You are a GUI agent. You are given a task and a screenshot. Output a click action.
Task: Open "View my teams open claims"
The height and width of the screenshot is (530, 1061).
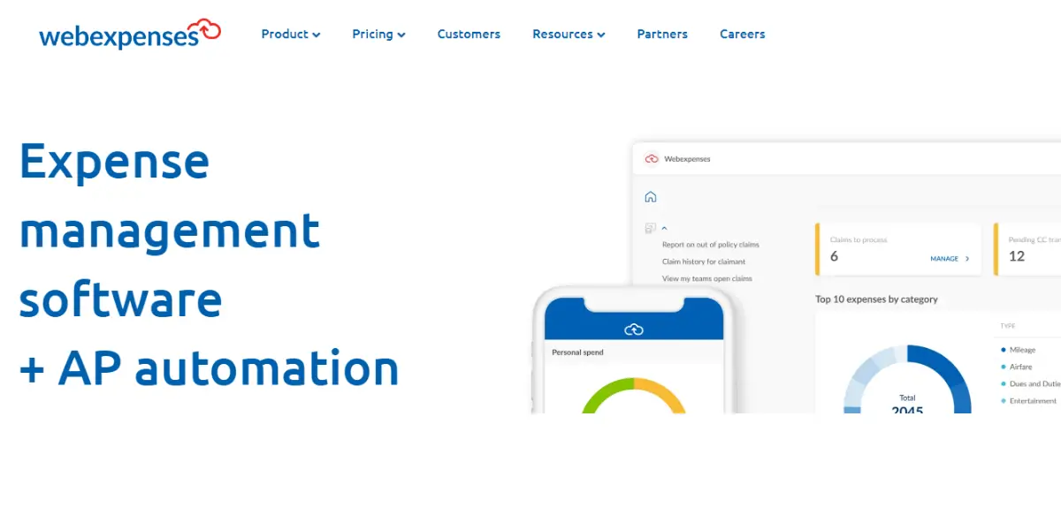point(707,278)
